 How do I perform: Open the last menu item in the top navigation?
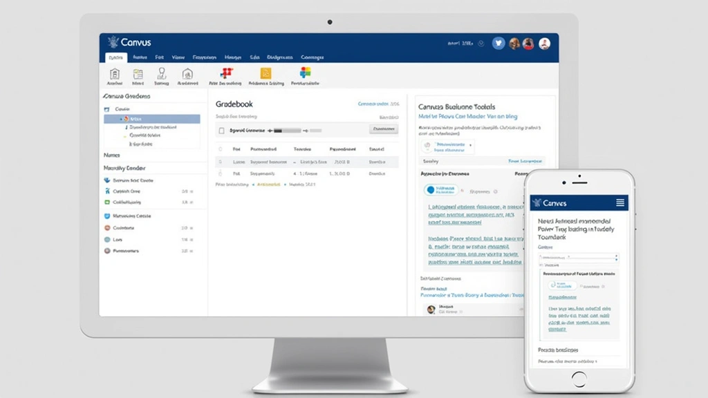click(312, 57)
